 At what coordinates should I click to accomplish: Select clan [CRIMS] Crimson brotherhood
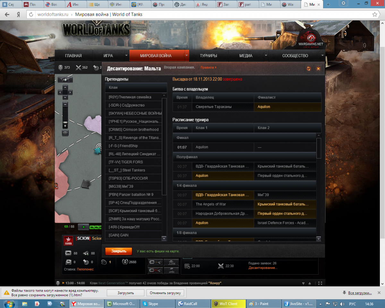(x=133, y=130)
